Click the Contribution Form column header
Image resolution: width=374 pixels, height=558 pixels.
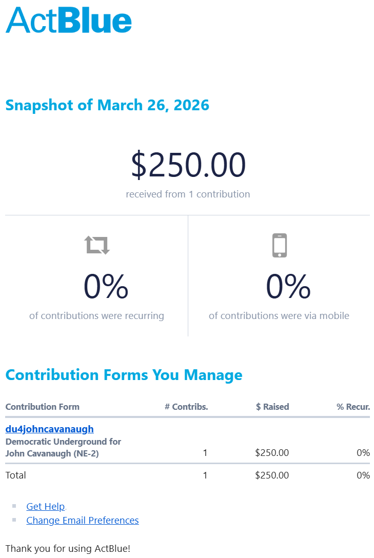coord(43,407)
